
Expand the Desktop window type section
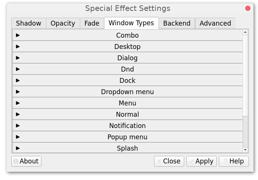[x=18, y=47]
